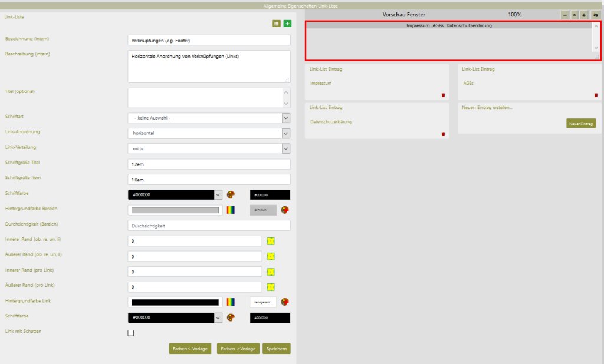Click the Speichern button

277,348
